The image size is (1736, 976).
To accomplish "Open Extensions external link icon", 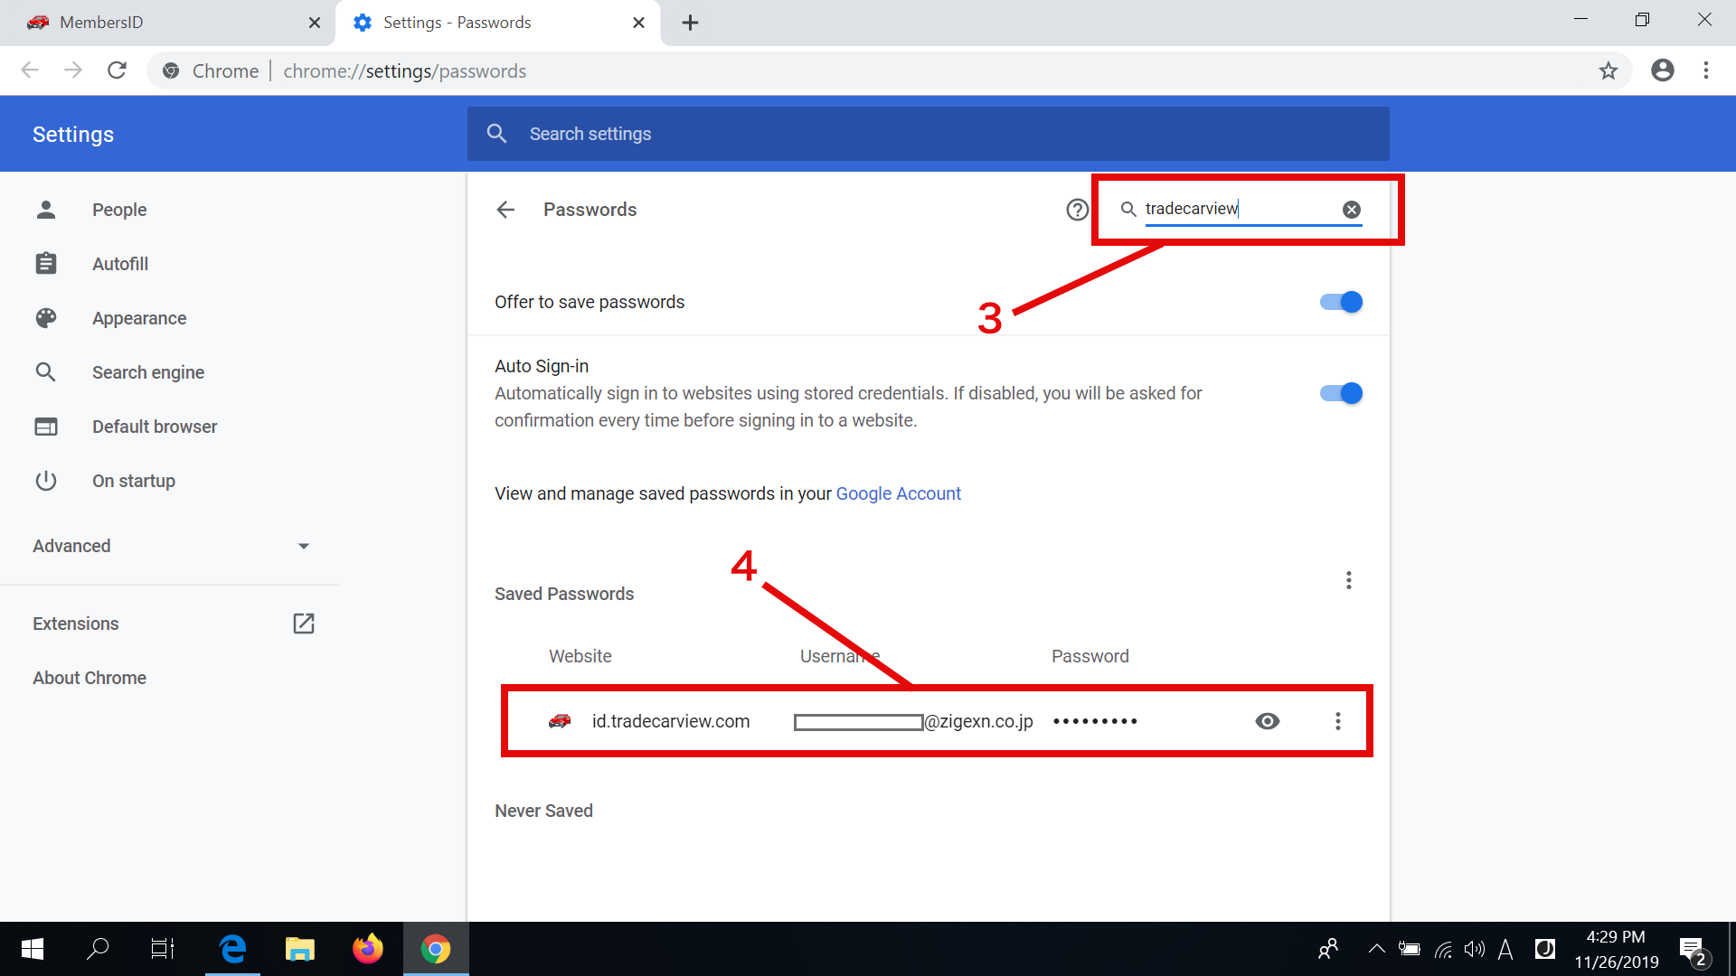I will [304, 624].
